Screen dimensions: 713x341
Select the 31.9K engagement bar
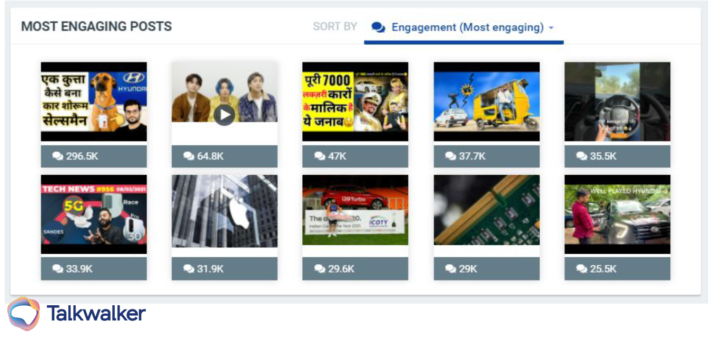coord(224,269)
